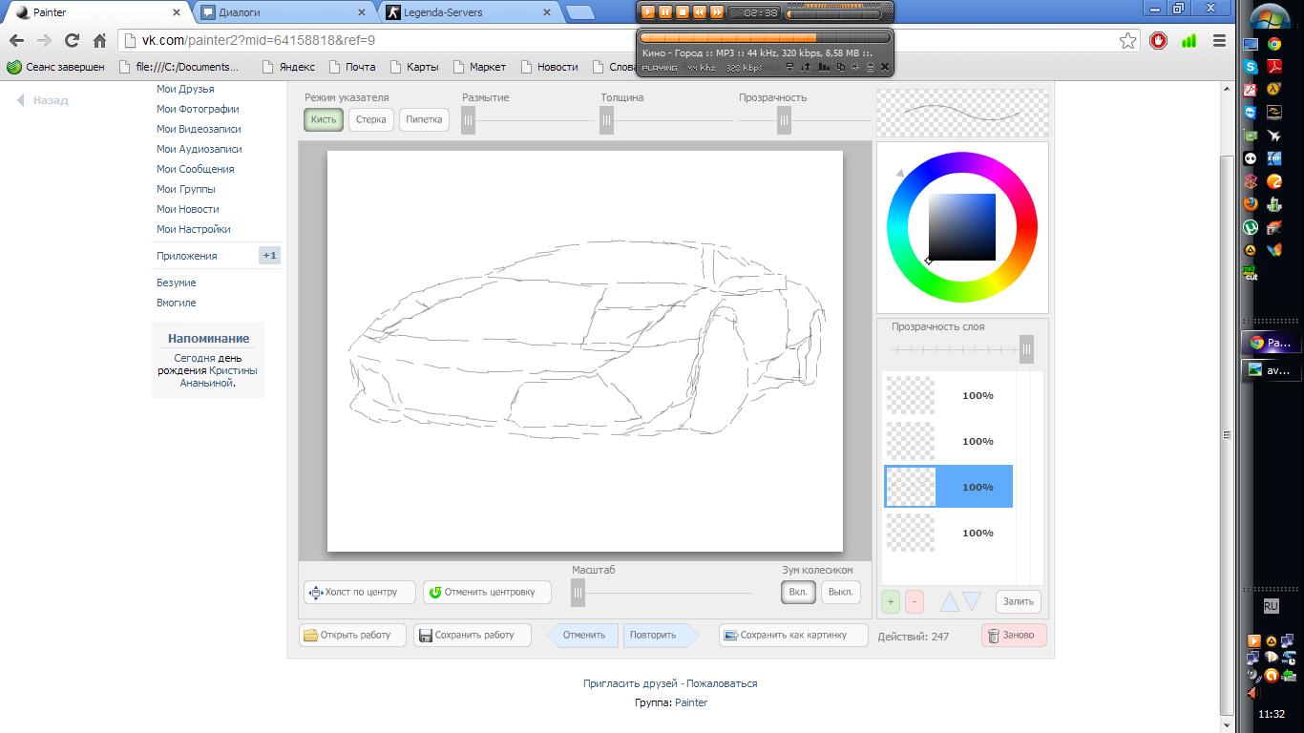
Task: Select the top layer thumbnail
Action: [911, 395]
